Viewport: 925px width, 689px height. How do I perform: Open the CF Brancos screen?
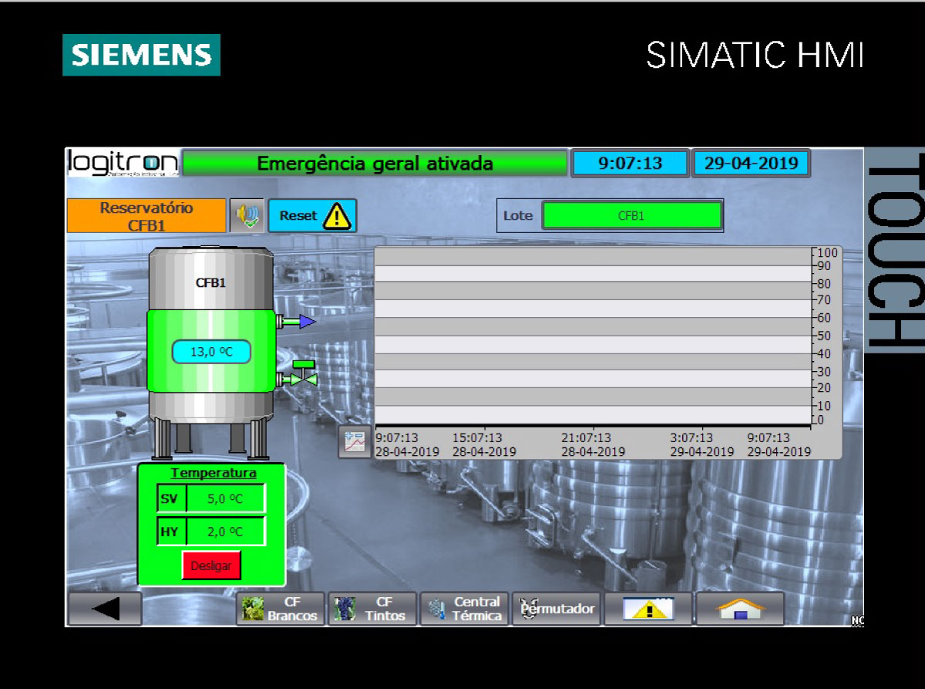pos(281,609)
